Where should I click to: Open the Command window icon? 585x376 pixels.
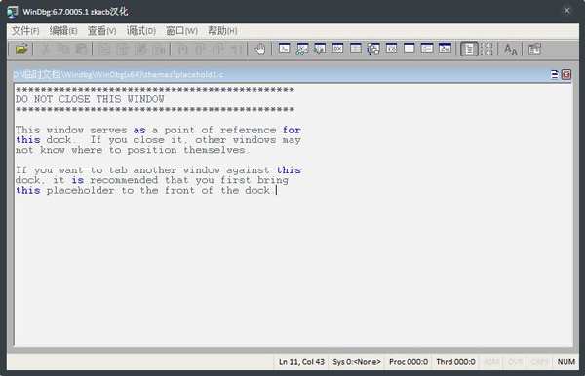pos(285,49)
